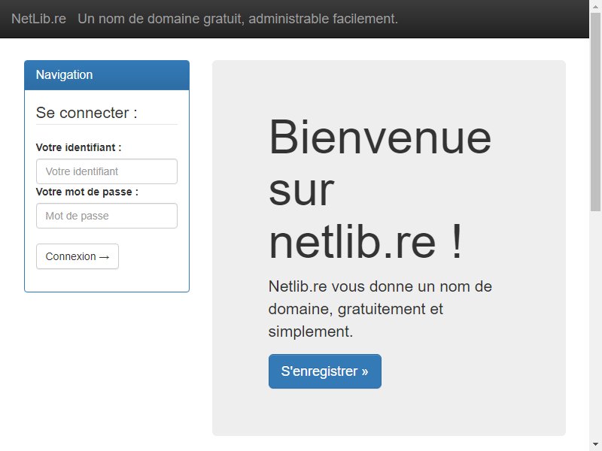
Task: Click the 'Se connecter :' heading
Action: pyautogui.click(x=87, y=113)
